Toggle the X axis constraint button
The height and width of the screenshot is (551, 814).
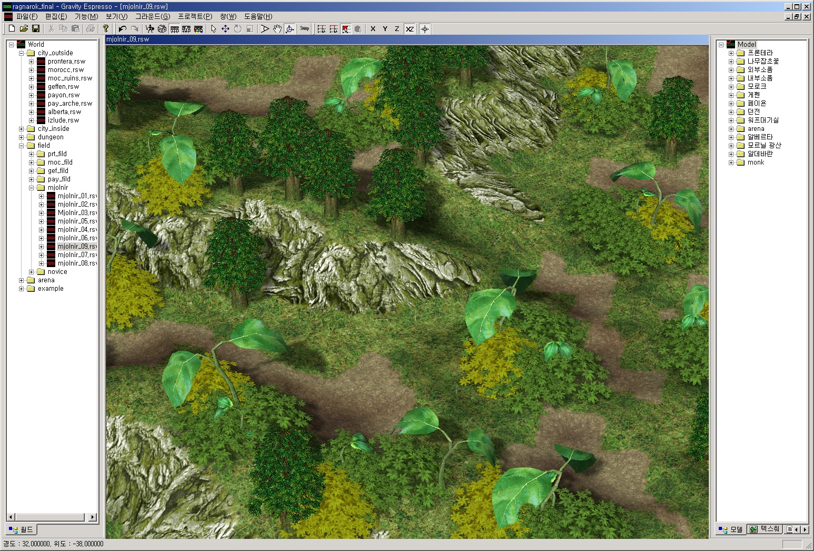click(x=373, y=29)
